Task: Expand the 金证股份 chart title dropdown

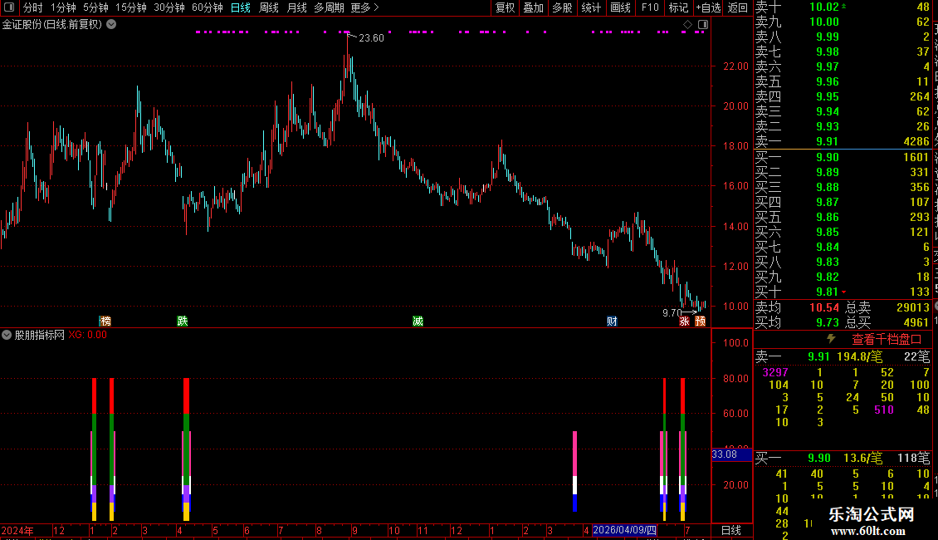Action: tap(111, 24)
